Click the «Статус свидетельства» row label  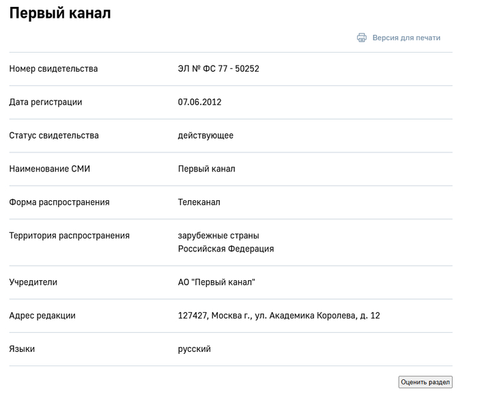coord(54,136)
